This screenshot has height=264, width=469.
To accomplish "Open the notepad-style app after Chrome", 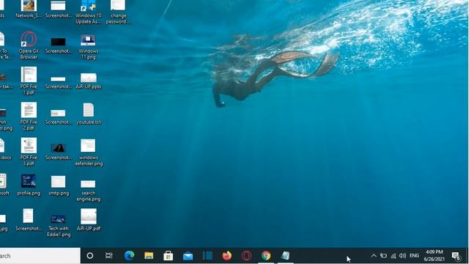I will tap(285, 256).
